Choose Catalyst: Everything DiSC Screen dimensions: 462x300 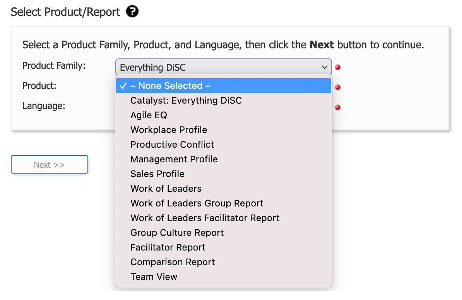pos(223,101)
